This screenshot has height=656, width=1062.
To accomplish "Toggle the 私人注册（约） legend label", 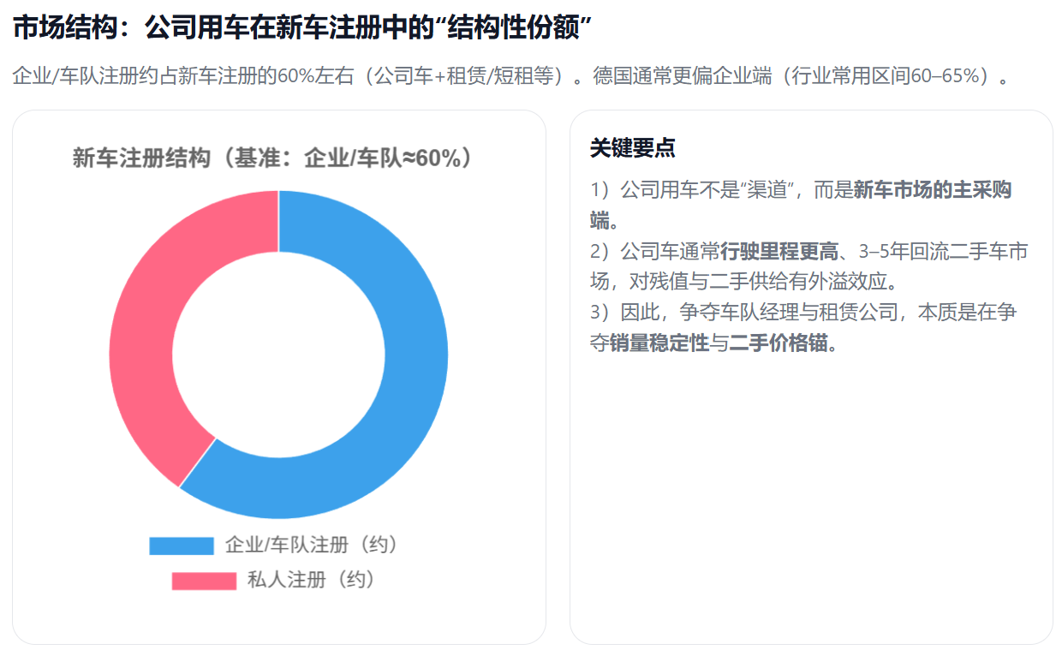I will [x=312, y=580].
